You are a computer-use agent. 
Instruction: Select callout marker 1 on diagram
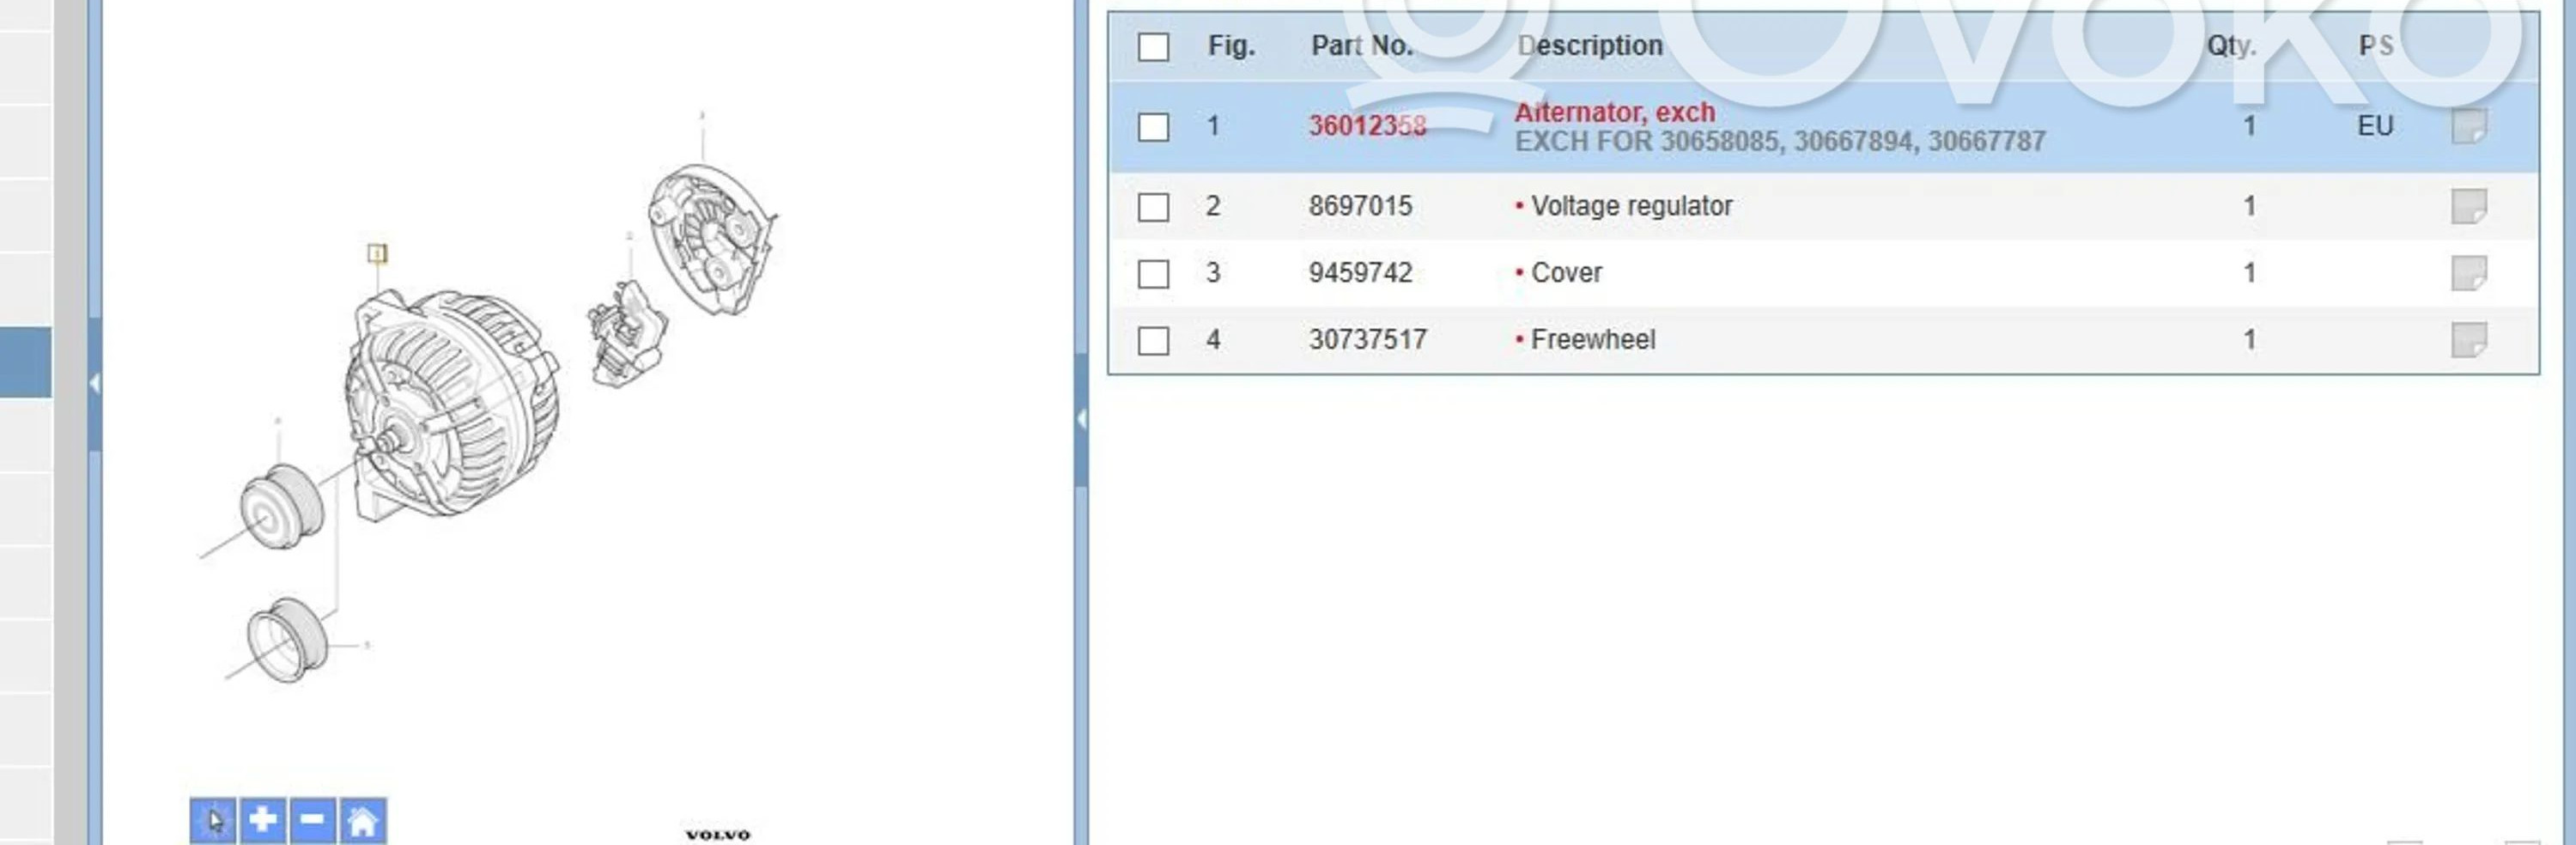tap(377, 253)
